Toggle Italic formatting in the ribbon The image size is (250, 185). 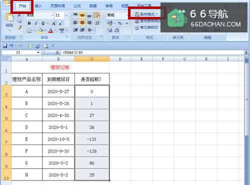point(36,23)
